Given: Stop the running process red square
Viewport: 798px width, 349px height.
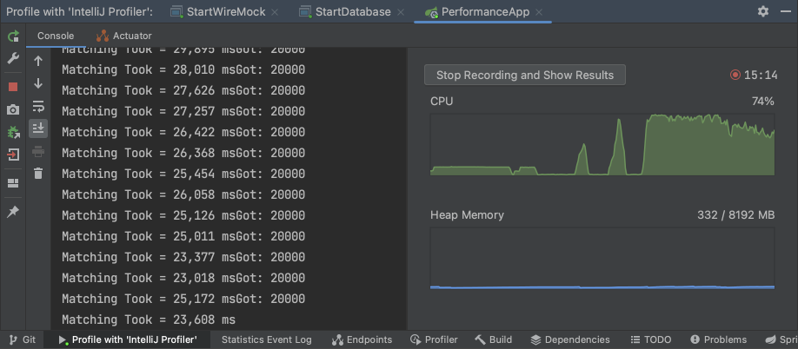Looking at the screenshot, I should coord(13,87).
